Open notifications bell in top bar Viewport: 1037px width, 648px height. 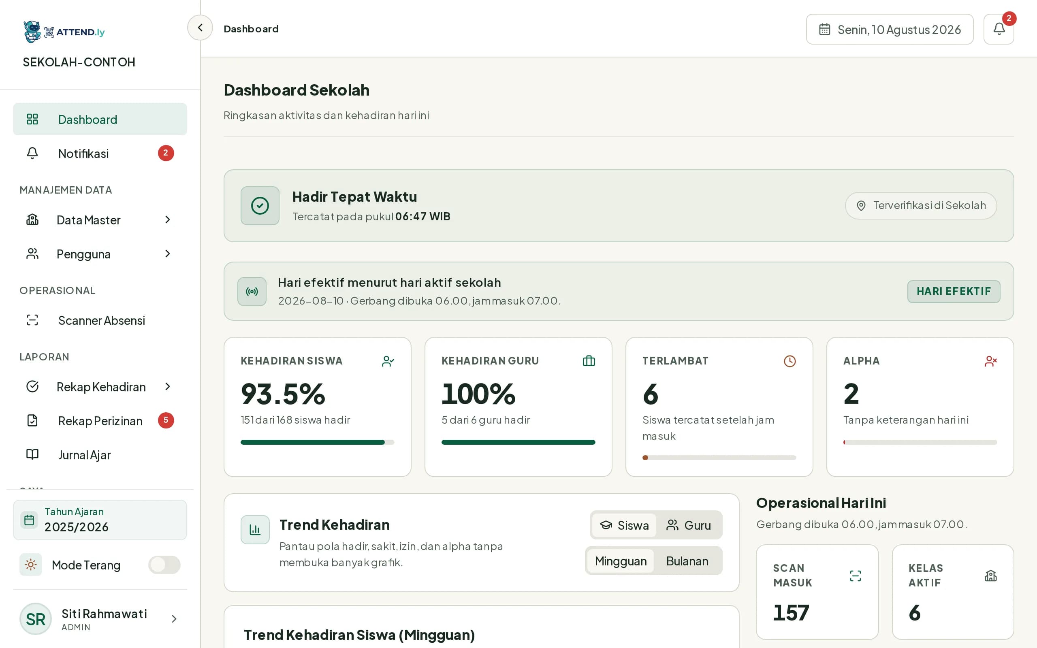click(x=999, y=29)
